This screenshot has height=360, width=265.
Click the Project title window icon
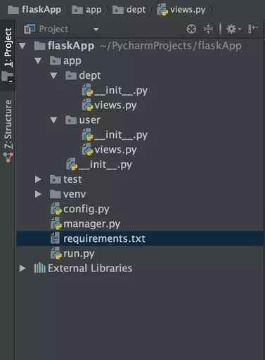pos(30,29)
